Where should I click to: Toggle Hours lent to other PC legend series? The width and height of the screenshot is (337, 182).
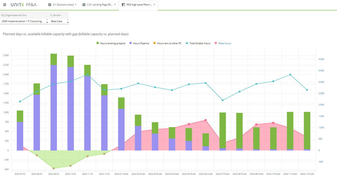tap(167, 43)
